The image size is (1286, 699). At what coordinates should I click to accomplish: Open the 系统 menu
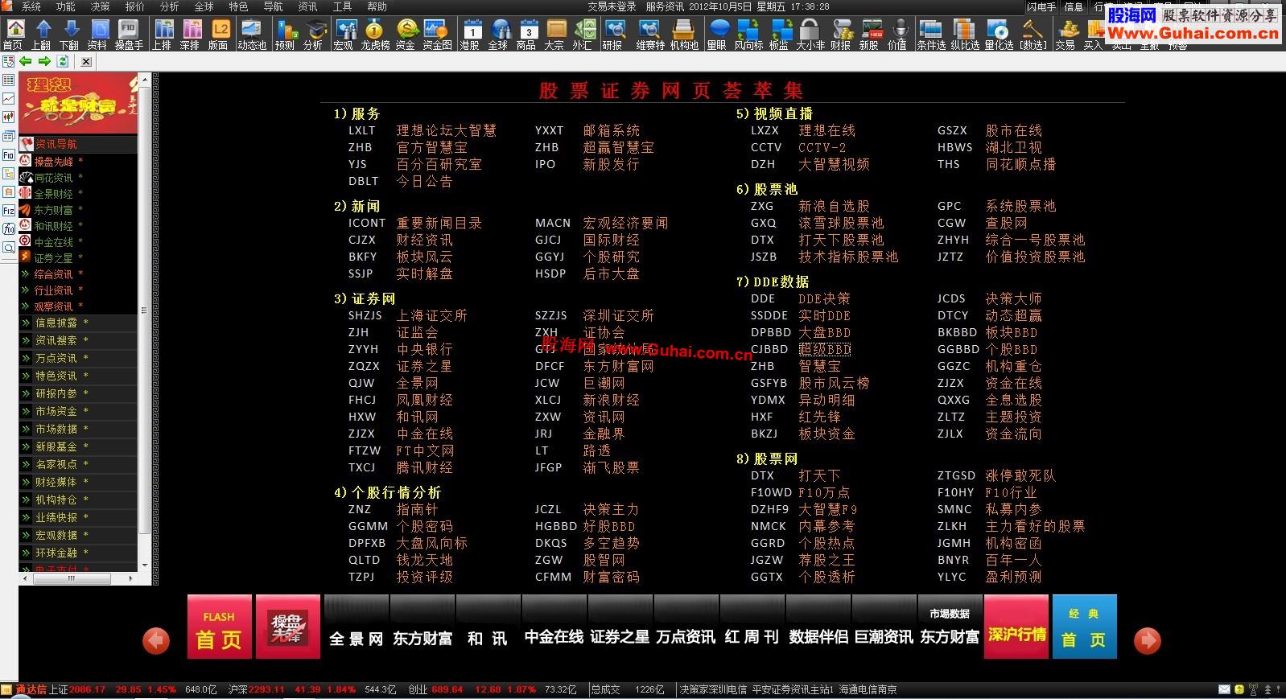(x=31, y=6)
